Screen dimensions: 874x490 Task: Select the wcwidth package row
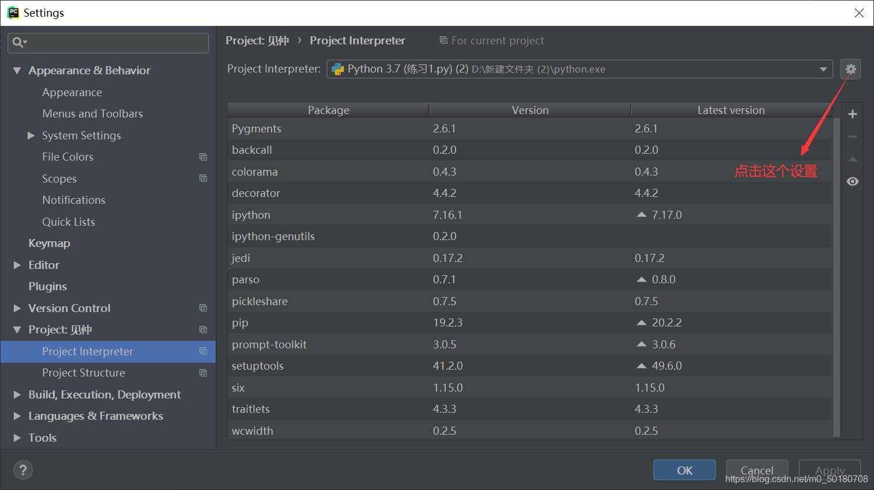pyautogui.click(x=530, y=431)
